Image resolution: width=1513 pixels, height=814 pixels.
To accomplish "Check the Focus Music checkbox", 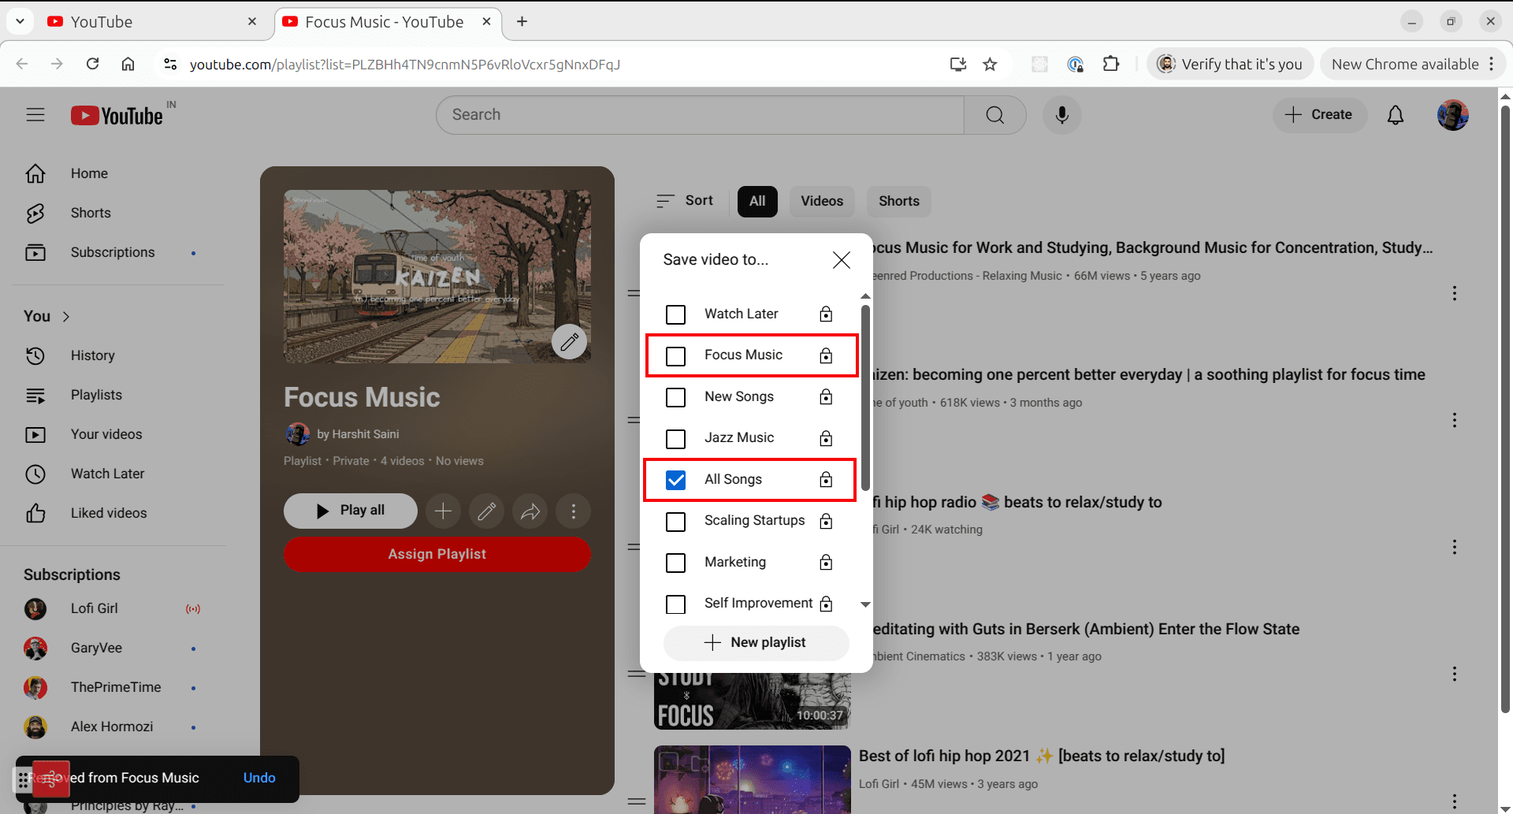I will coord(675,356).
